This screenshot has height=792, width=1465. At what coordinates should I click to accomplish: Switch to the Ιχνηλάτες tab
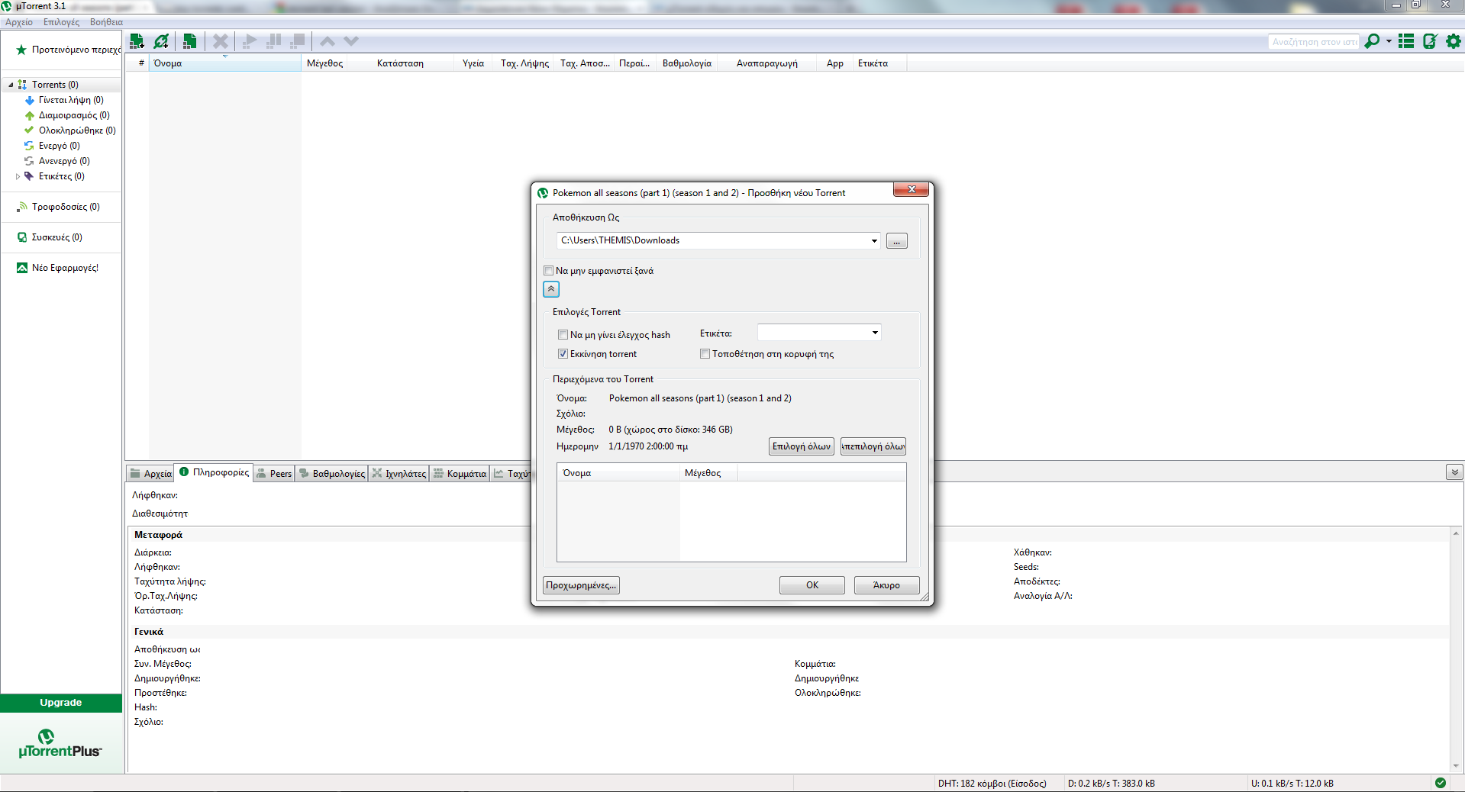399,474
